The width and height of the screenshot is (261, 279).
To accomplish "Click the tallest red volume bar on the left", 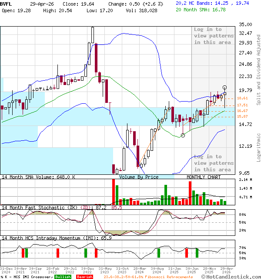I will click(114, 191).
